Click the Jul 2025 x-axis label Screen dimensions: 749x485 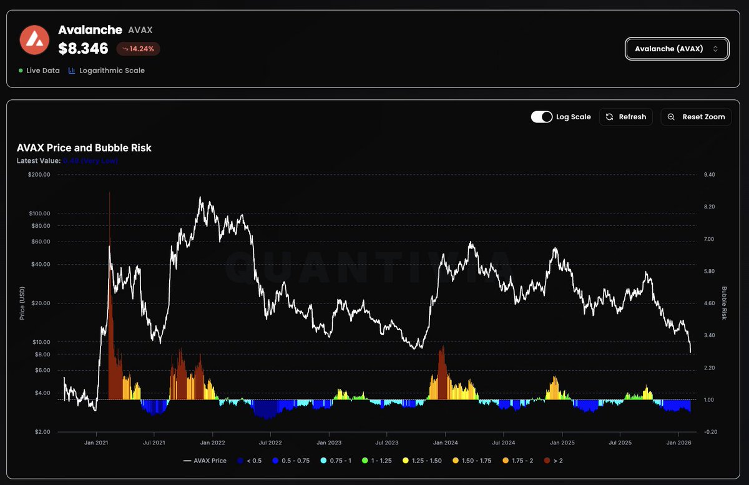pyautogui.click(x=620, y=443)
